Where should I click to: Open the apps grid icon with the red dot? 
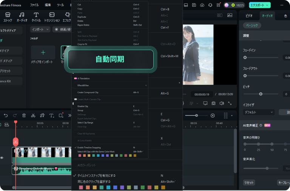click(x=218, y=5)
